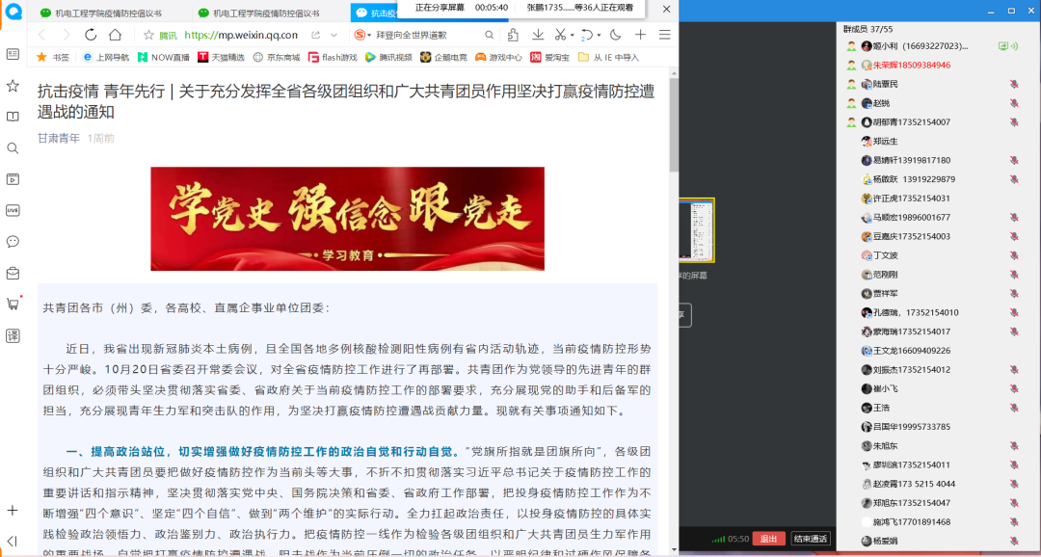Open the browser hamburger main menu
Image resolution: width=1041 pixels, height=557 pixels.
pos(664,35)
